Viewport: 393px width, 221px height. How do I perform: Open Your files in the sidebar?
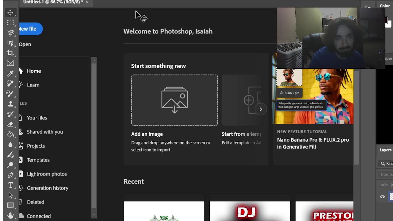tap(37, 118)
